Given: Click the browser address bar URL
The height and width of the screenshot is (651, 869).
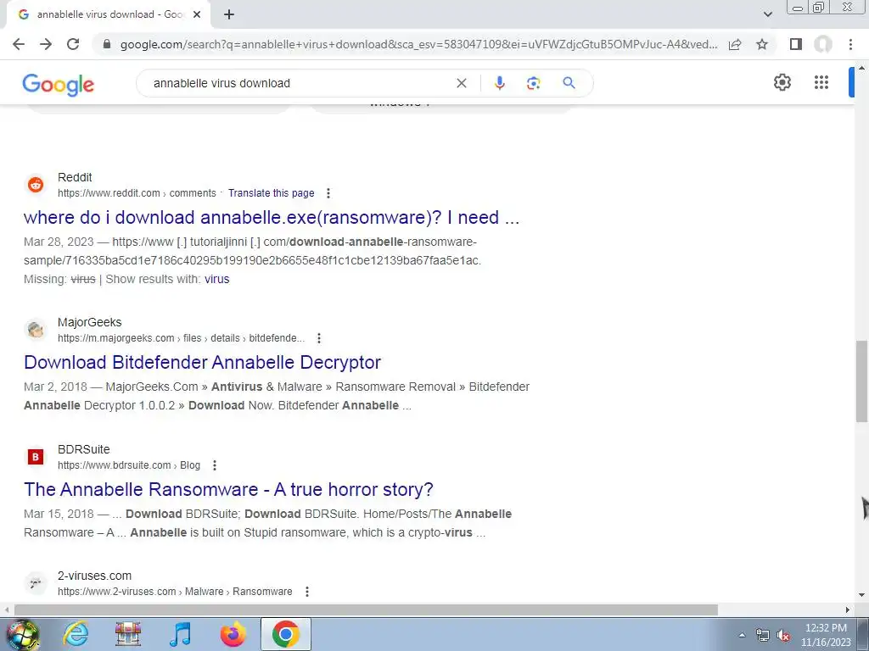Looking at the screenshot, I should click(x=418, y=44).
